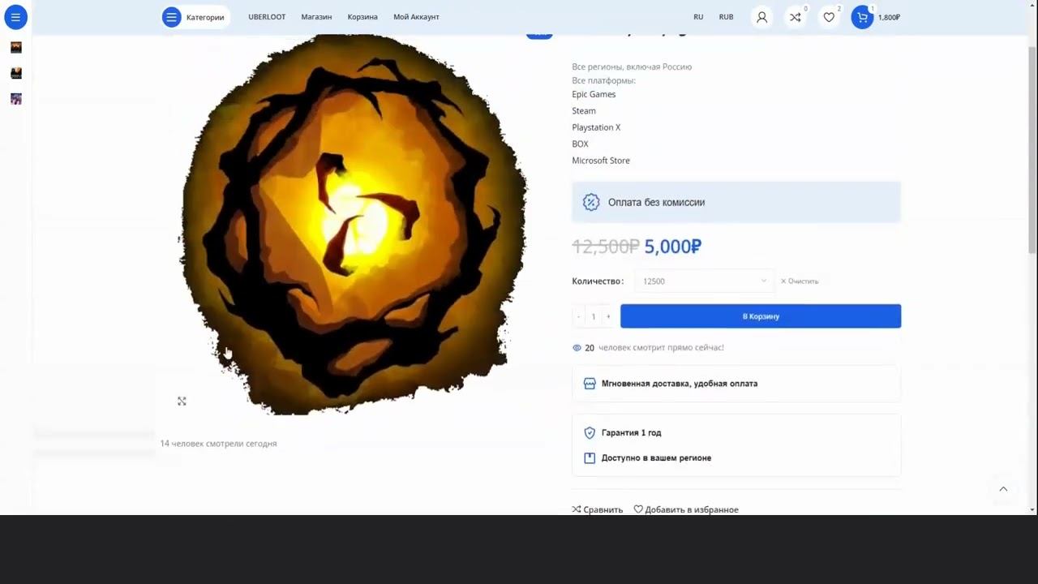Click Добавить в избранное link

coord(686,509)
